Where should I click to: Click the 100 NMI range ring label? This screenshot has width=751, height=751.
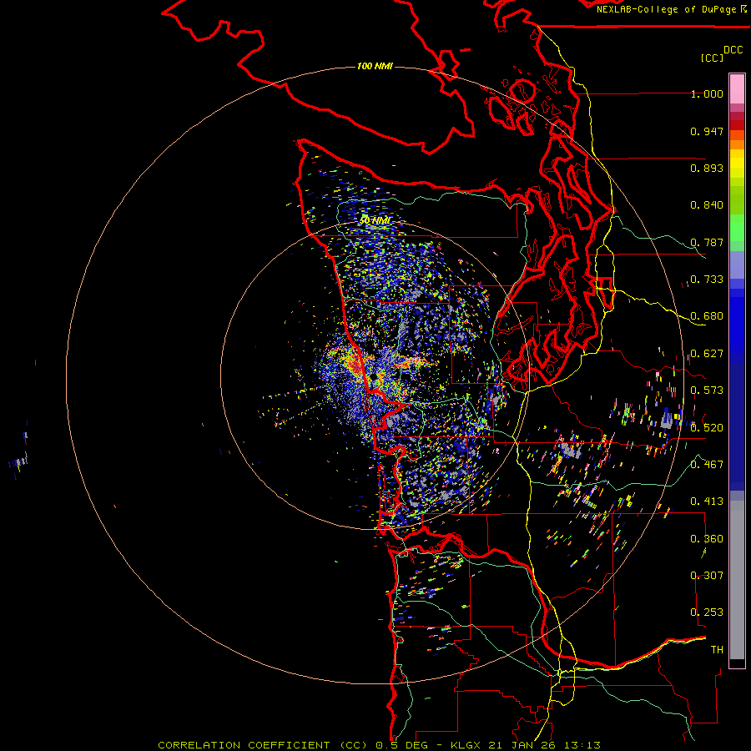coord(375,66)
